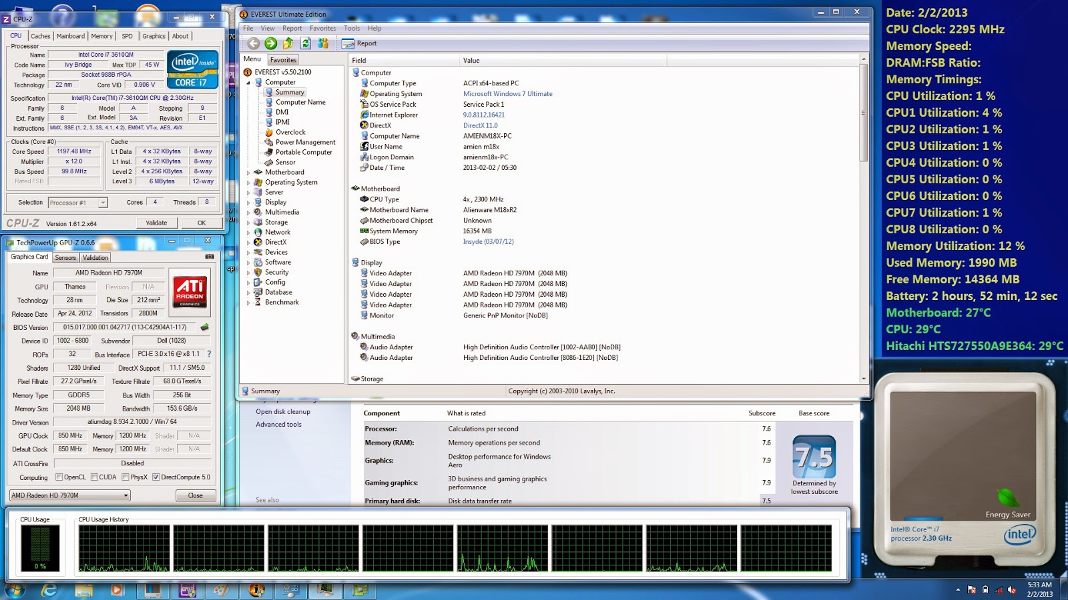Click the battery tray icon
The width and height of the screenshot is (1068, 600).
click(x=985, y=590)
